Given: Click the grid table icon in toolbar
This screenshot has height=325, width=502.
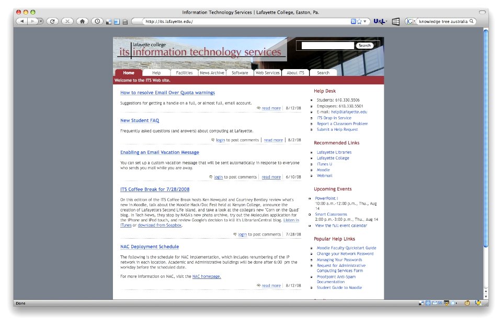Looking at the screenshot, I should (396, 21).
